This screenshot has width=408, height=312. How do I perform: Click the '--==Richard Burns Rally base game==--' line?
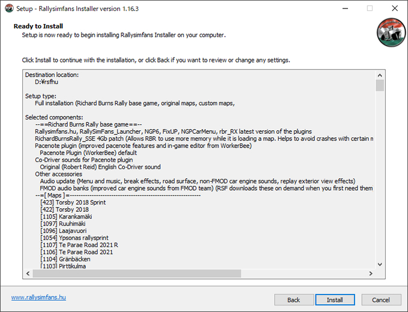coord(88,124)
